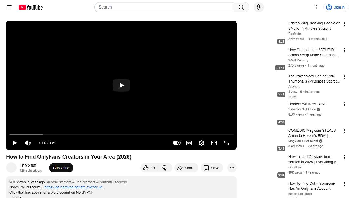Unmute or adjust volume via speaker icon
Screen dimensions: 353x198
coord(28,143)
